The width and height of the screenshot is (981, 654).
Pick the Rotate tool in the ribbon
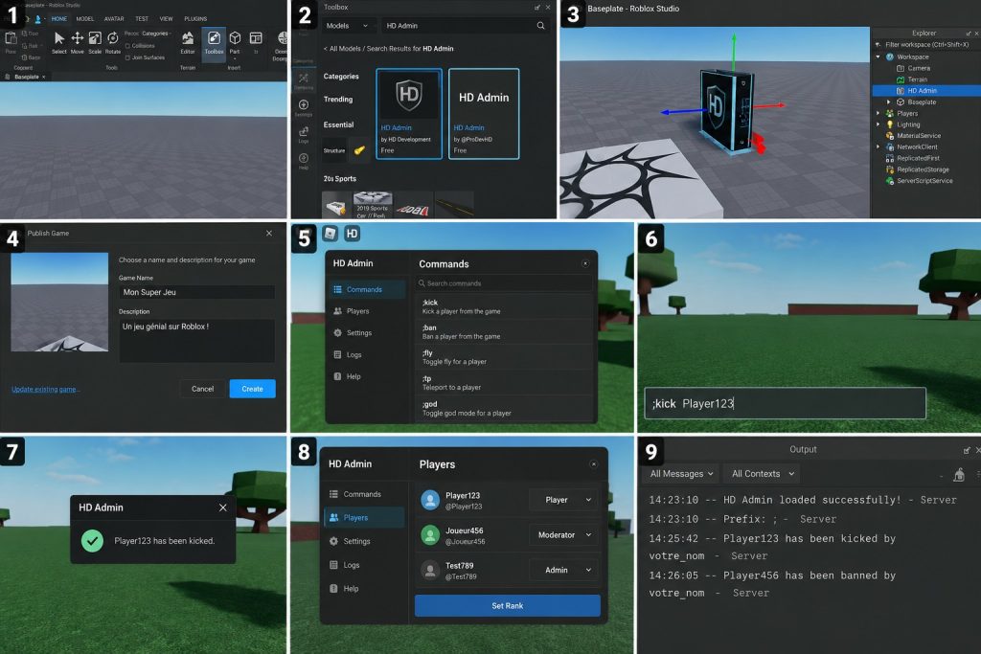click(x=113, y=42)
